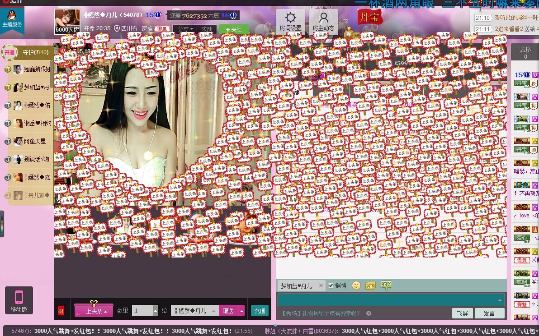This screenshot has width=539, height=336.
Task: Select guardian ╬嫣然◆嘉 in list
Action: coord(29,177)
